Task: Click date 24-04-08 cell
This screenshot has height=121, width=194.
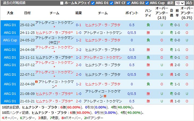Action: click(27, 50)
